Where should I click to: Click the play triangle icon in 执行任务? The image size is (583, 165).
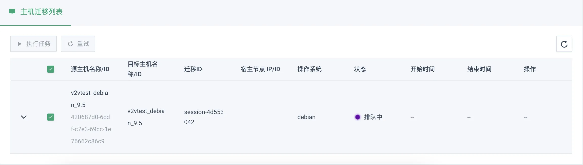point(20,44)
